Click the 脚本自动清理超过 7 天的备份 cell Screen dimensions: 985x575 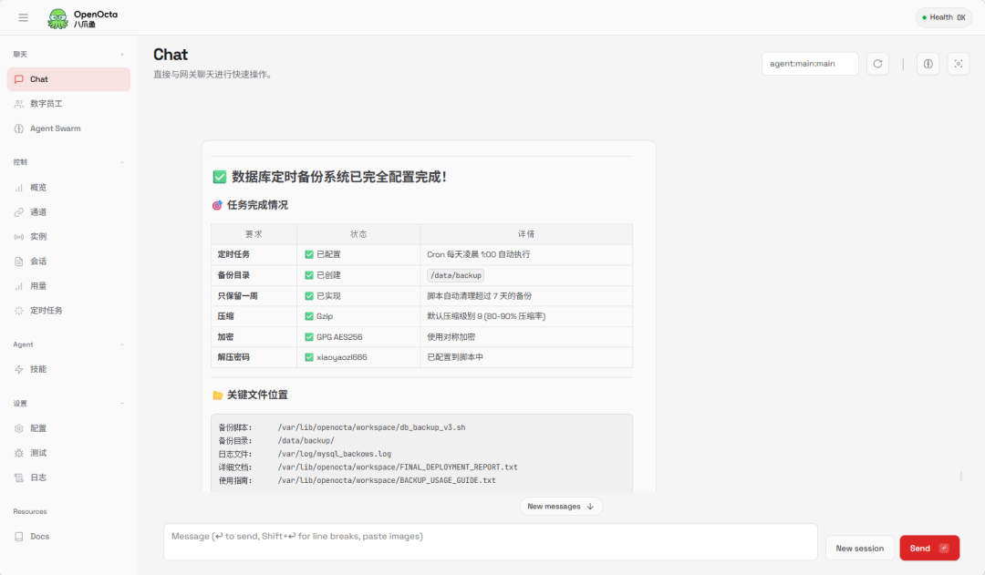526,295
